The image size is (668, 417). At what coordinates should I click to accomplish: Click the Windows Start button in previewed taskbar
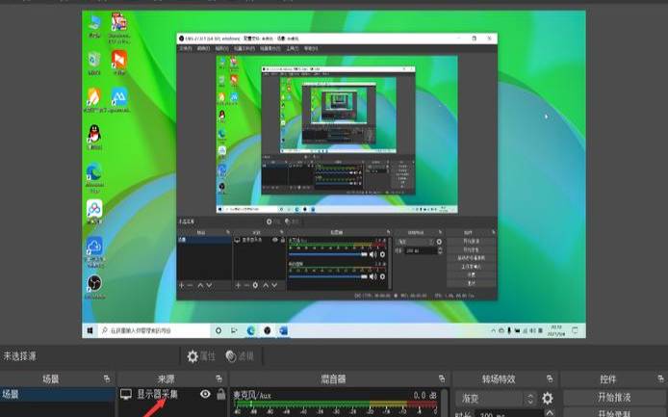click(x=90, y=330)
